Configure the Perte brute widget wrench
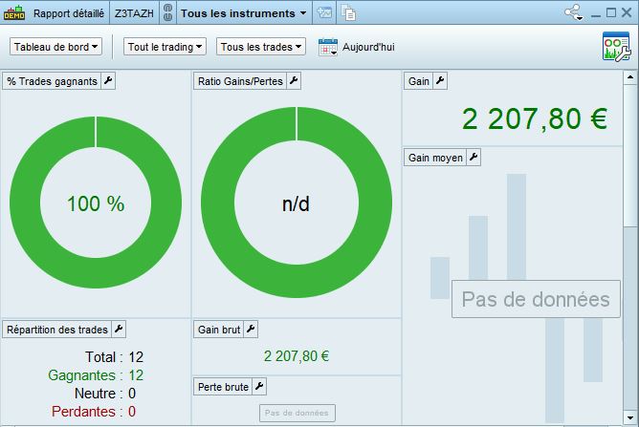The height and width of the screenshot is (427, 639). (259, 386)
